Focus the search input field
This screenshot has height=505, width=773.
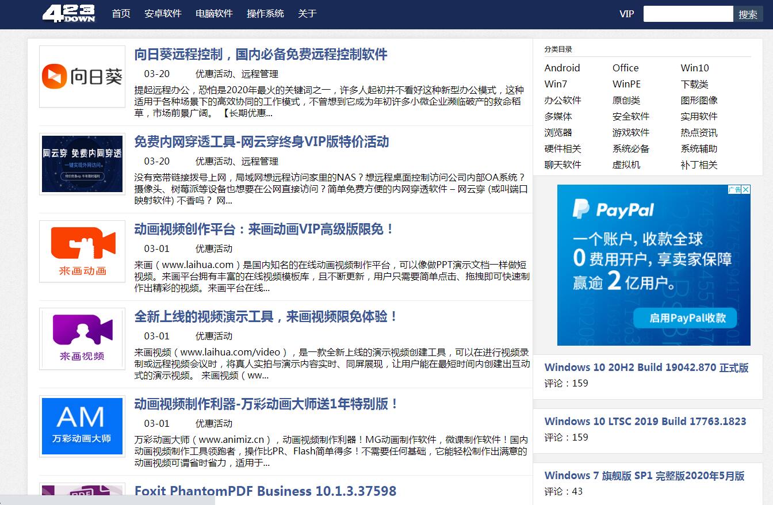688,14
